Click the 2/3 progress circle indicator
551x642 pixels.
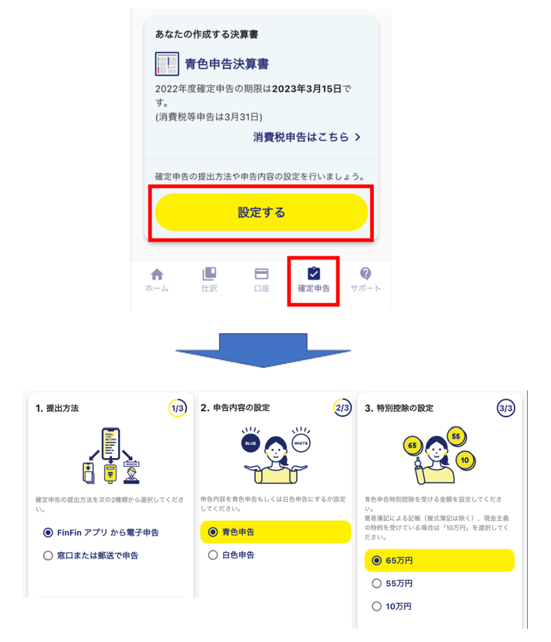tap(342, 408)
